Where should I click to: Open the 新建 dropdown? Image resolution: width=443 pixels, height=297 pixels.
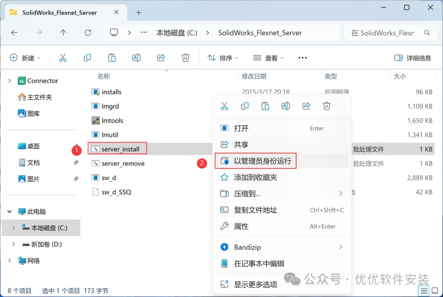point(25,58)
